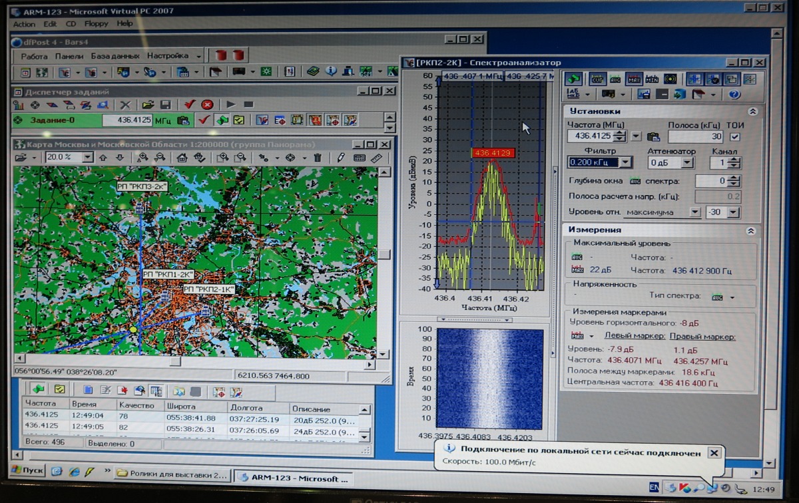Open the Floppy menu
Screen dimensions: 799x503
coord(96,24)
